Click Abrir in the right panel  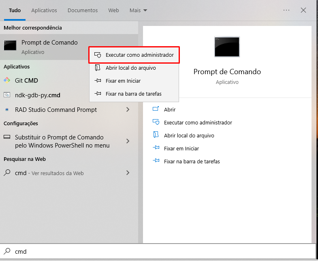coord(170,109)
